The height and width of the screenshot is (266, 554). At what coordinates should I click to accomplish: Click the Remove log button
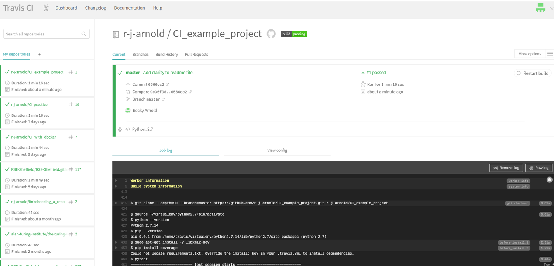point(506,168)
